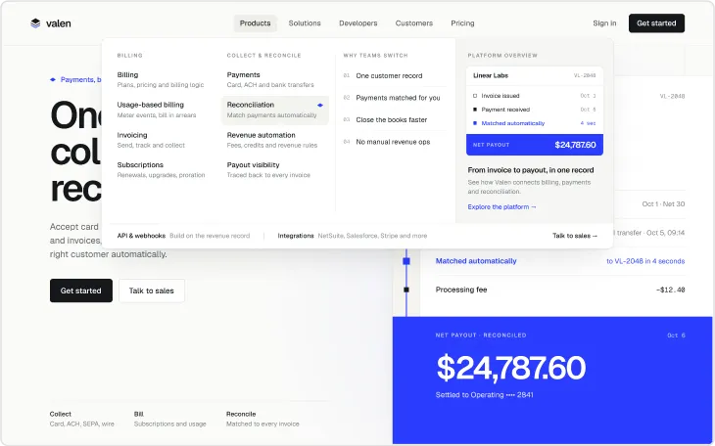Click the blue Matched automatically marker in card
The image size is (715, 446).
pyautogui.click(x=475, y=123)
